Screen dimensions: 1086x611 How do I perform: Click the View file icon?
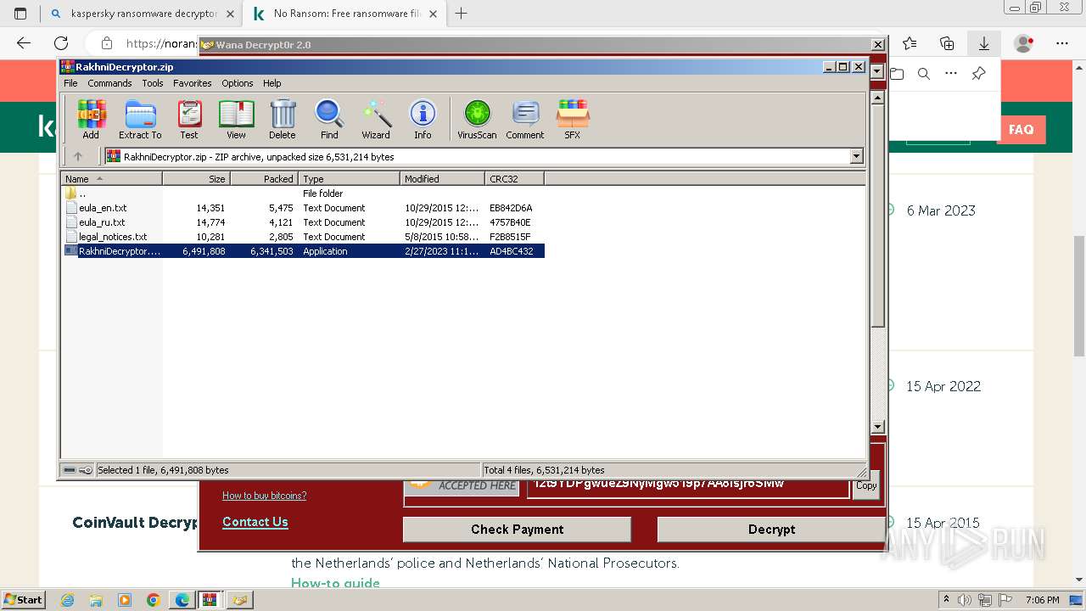click(236, 119)
